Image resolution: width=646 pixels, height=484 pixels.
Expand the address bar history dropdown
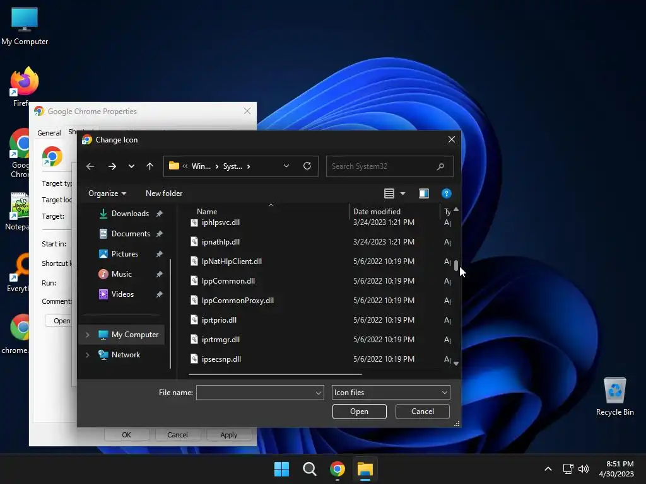click(286, 166)
